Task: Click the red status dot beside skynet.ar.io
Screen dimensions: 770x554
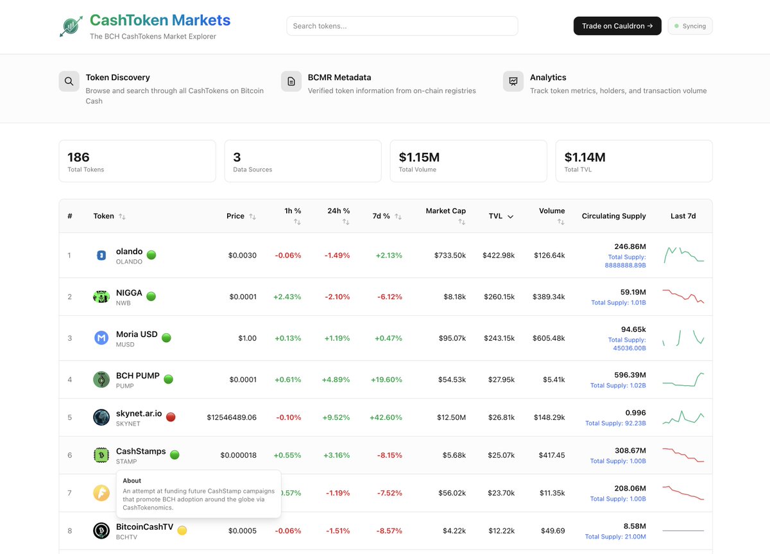Action: tap(171, 417)
